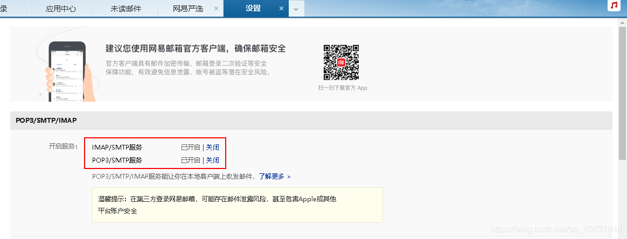Open the 了解更多 link
The height and width of the screenshot is (239, 627).
275,176
